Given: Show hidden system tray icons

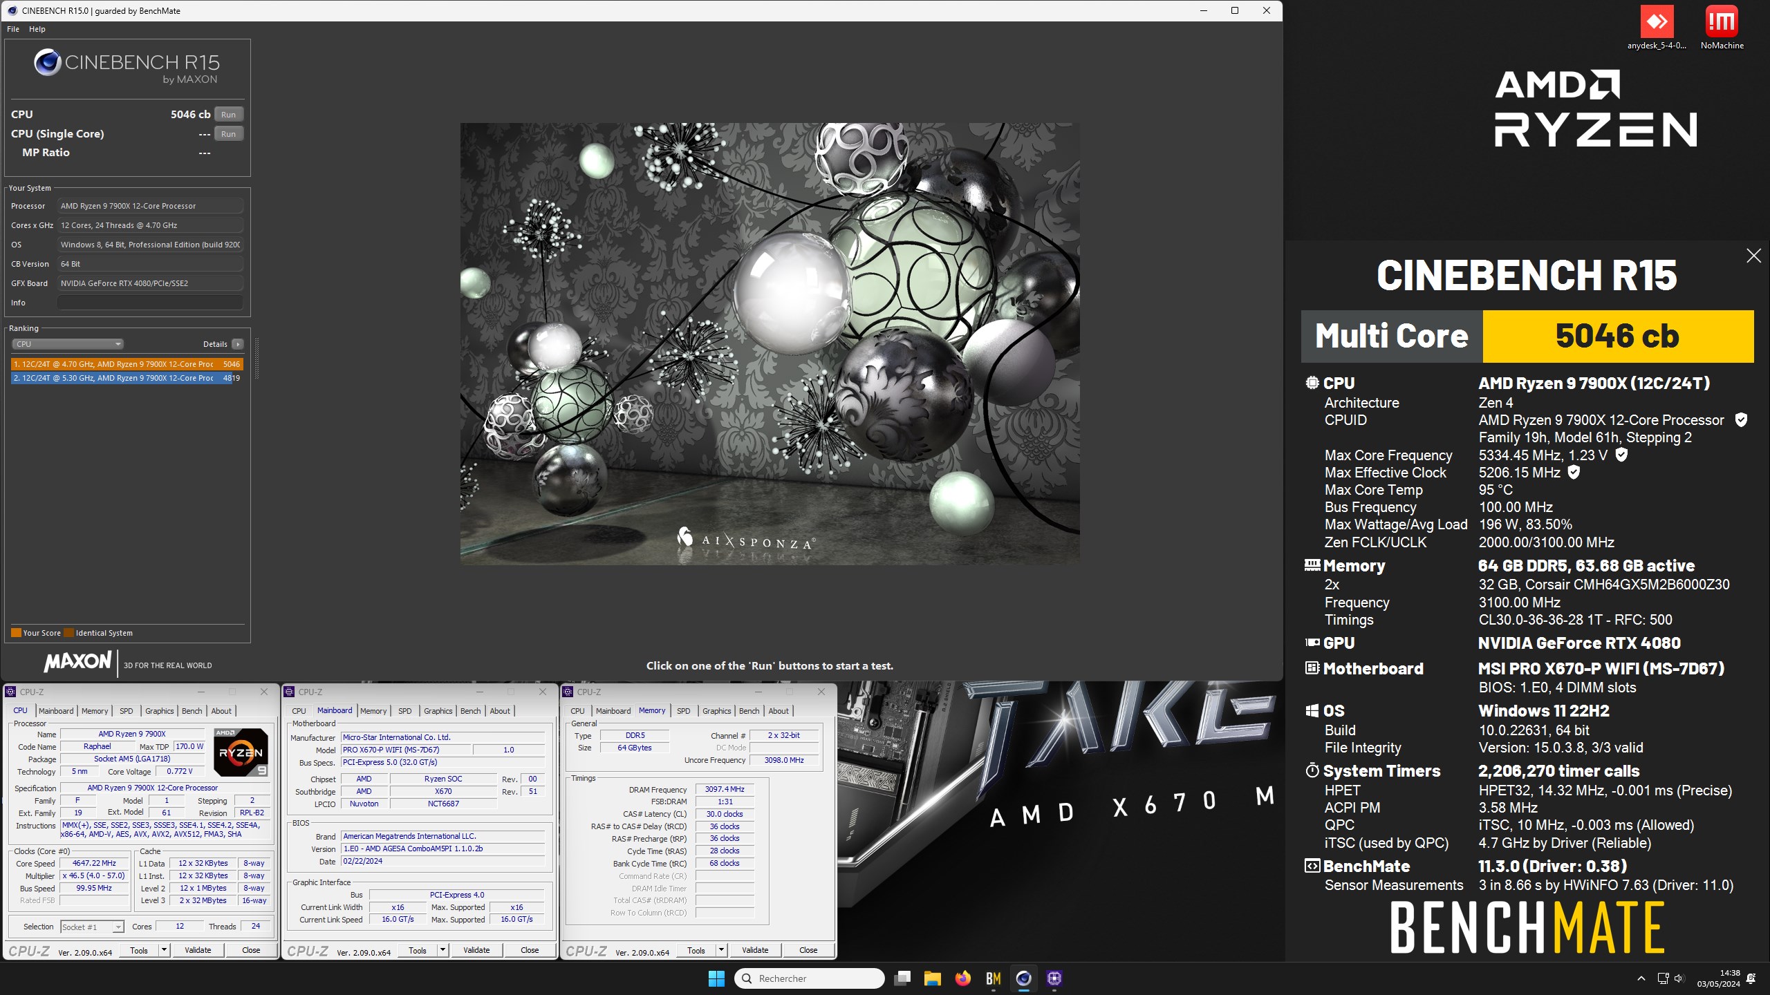Looking at the screenshot, I should click(1641, 978).
